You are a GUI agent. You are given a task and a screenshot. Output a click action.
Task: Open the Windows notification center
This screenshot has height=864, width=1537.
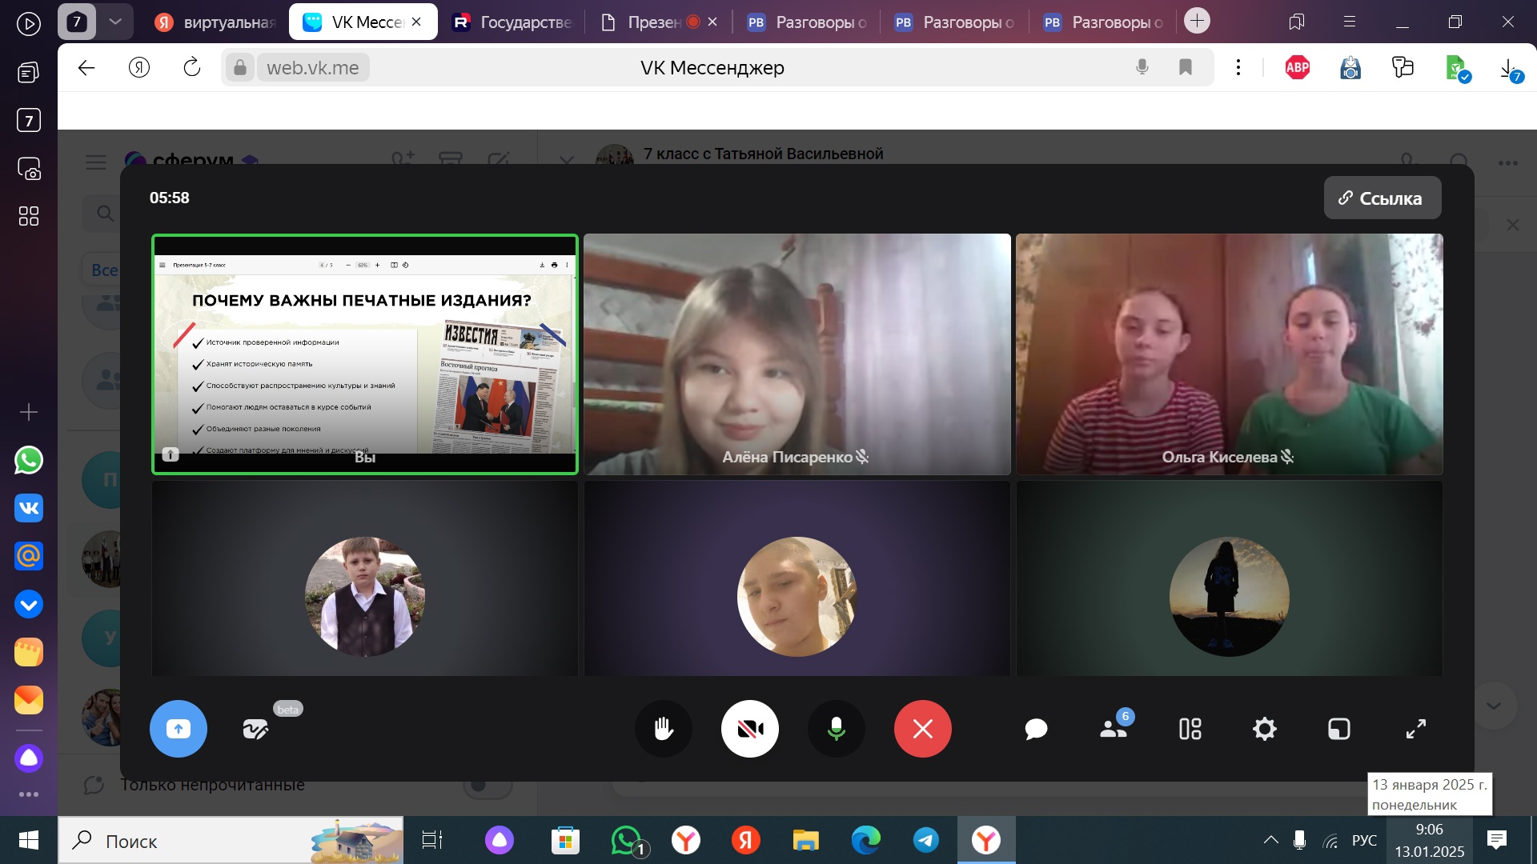1497,841
